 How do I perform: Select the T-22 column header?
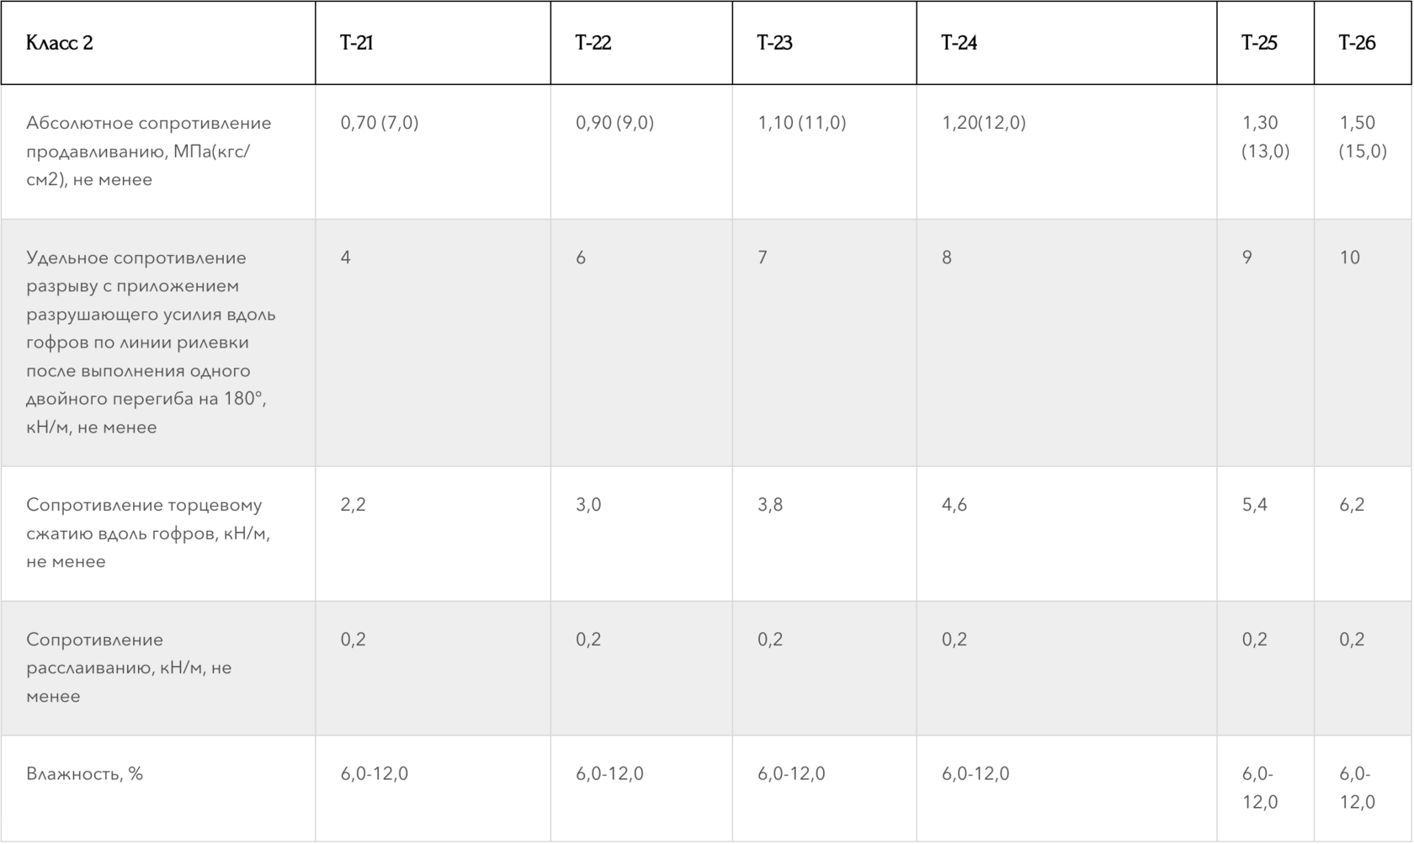click(593, 43)
